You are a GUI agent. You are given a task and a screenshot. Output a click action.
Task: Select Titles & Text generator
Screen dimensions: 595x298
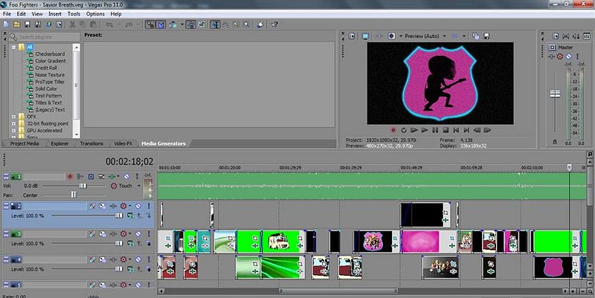(x=48, y=103)
